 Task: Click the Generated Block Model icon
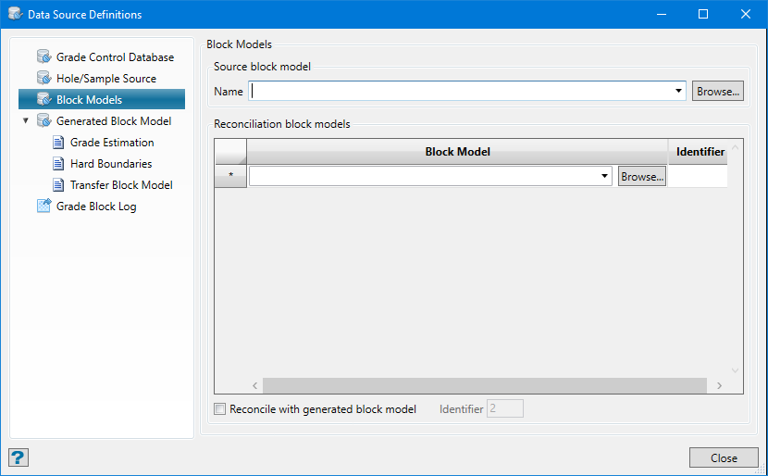click(x=43, y=121)
